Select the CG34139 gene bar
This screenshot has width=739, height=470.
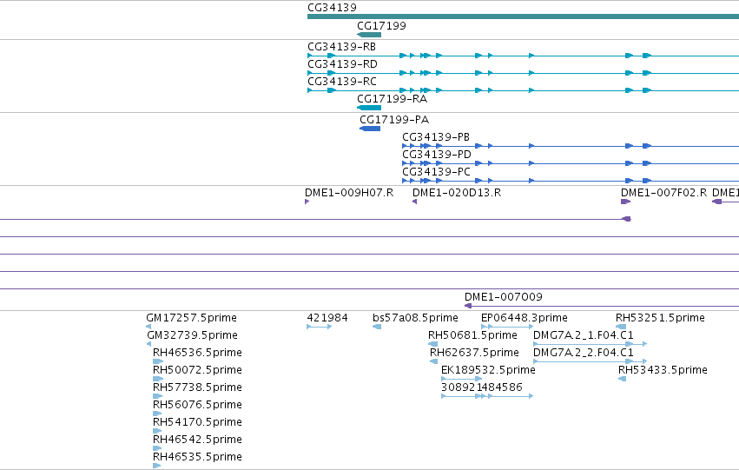pyautogui.click(x=523, y=17)
